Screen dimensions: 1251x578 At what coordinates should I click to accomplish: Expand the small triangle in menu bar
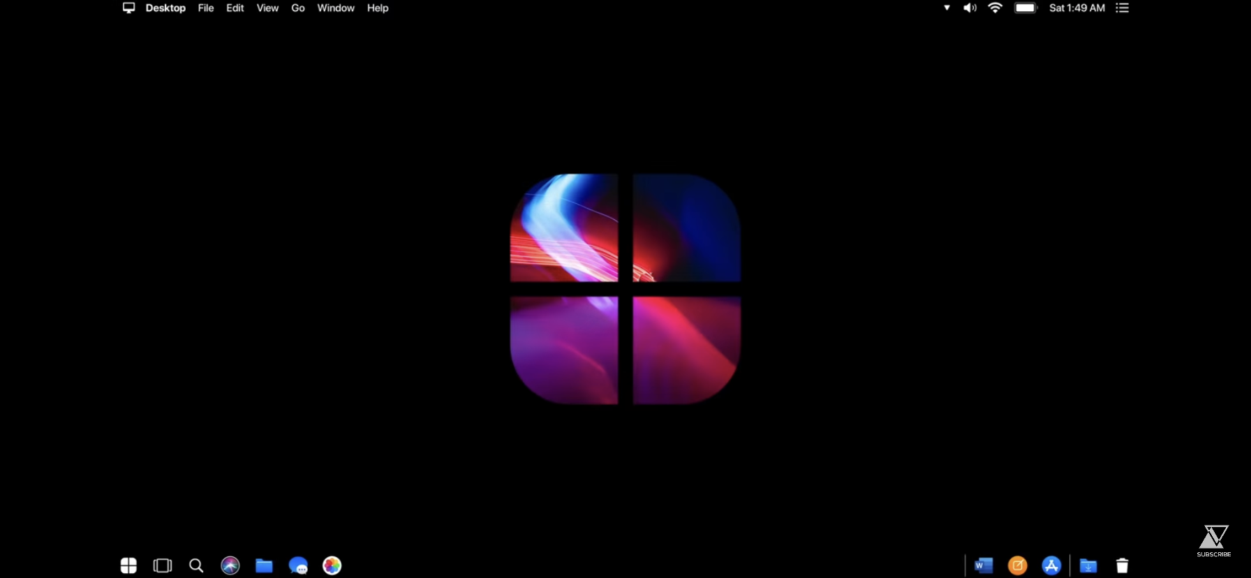(x=947, y=8)
